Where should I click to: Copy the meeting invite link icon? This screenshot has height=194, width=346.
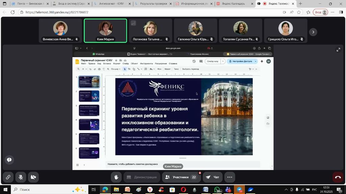[x=8, y=177]
